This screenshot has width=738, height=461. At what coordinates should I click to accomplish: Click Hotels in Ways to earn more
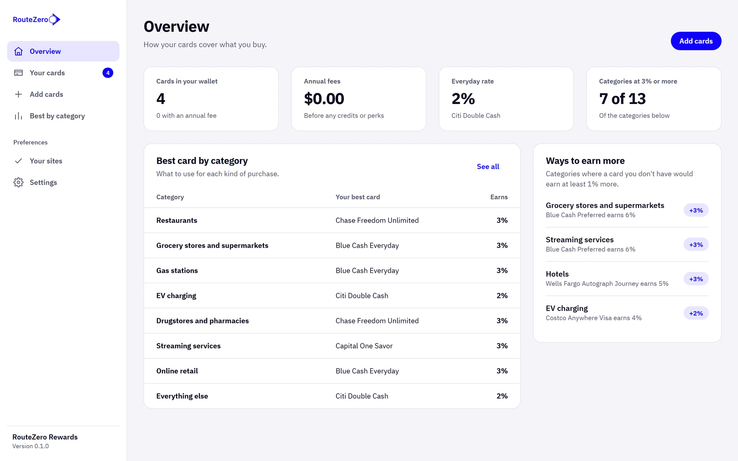[x=557, y=274]
